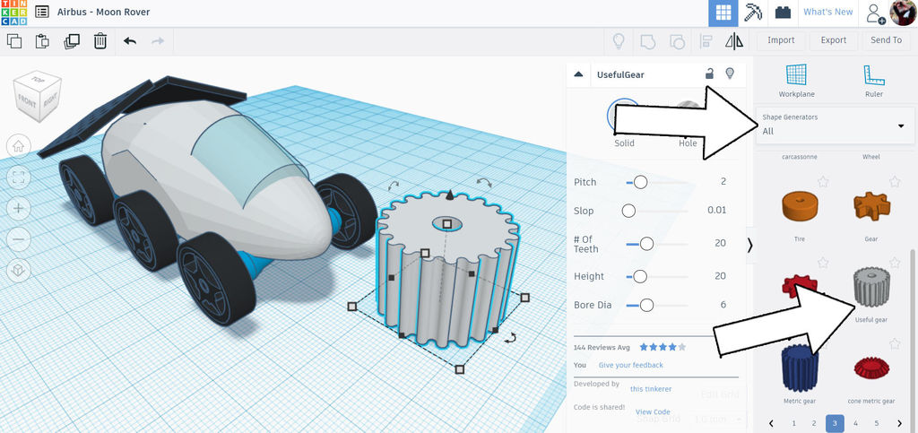Click the Show All lightbulb icon
This screenshot has width=918, height=433.
(619, 41)
